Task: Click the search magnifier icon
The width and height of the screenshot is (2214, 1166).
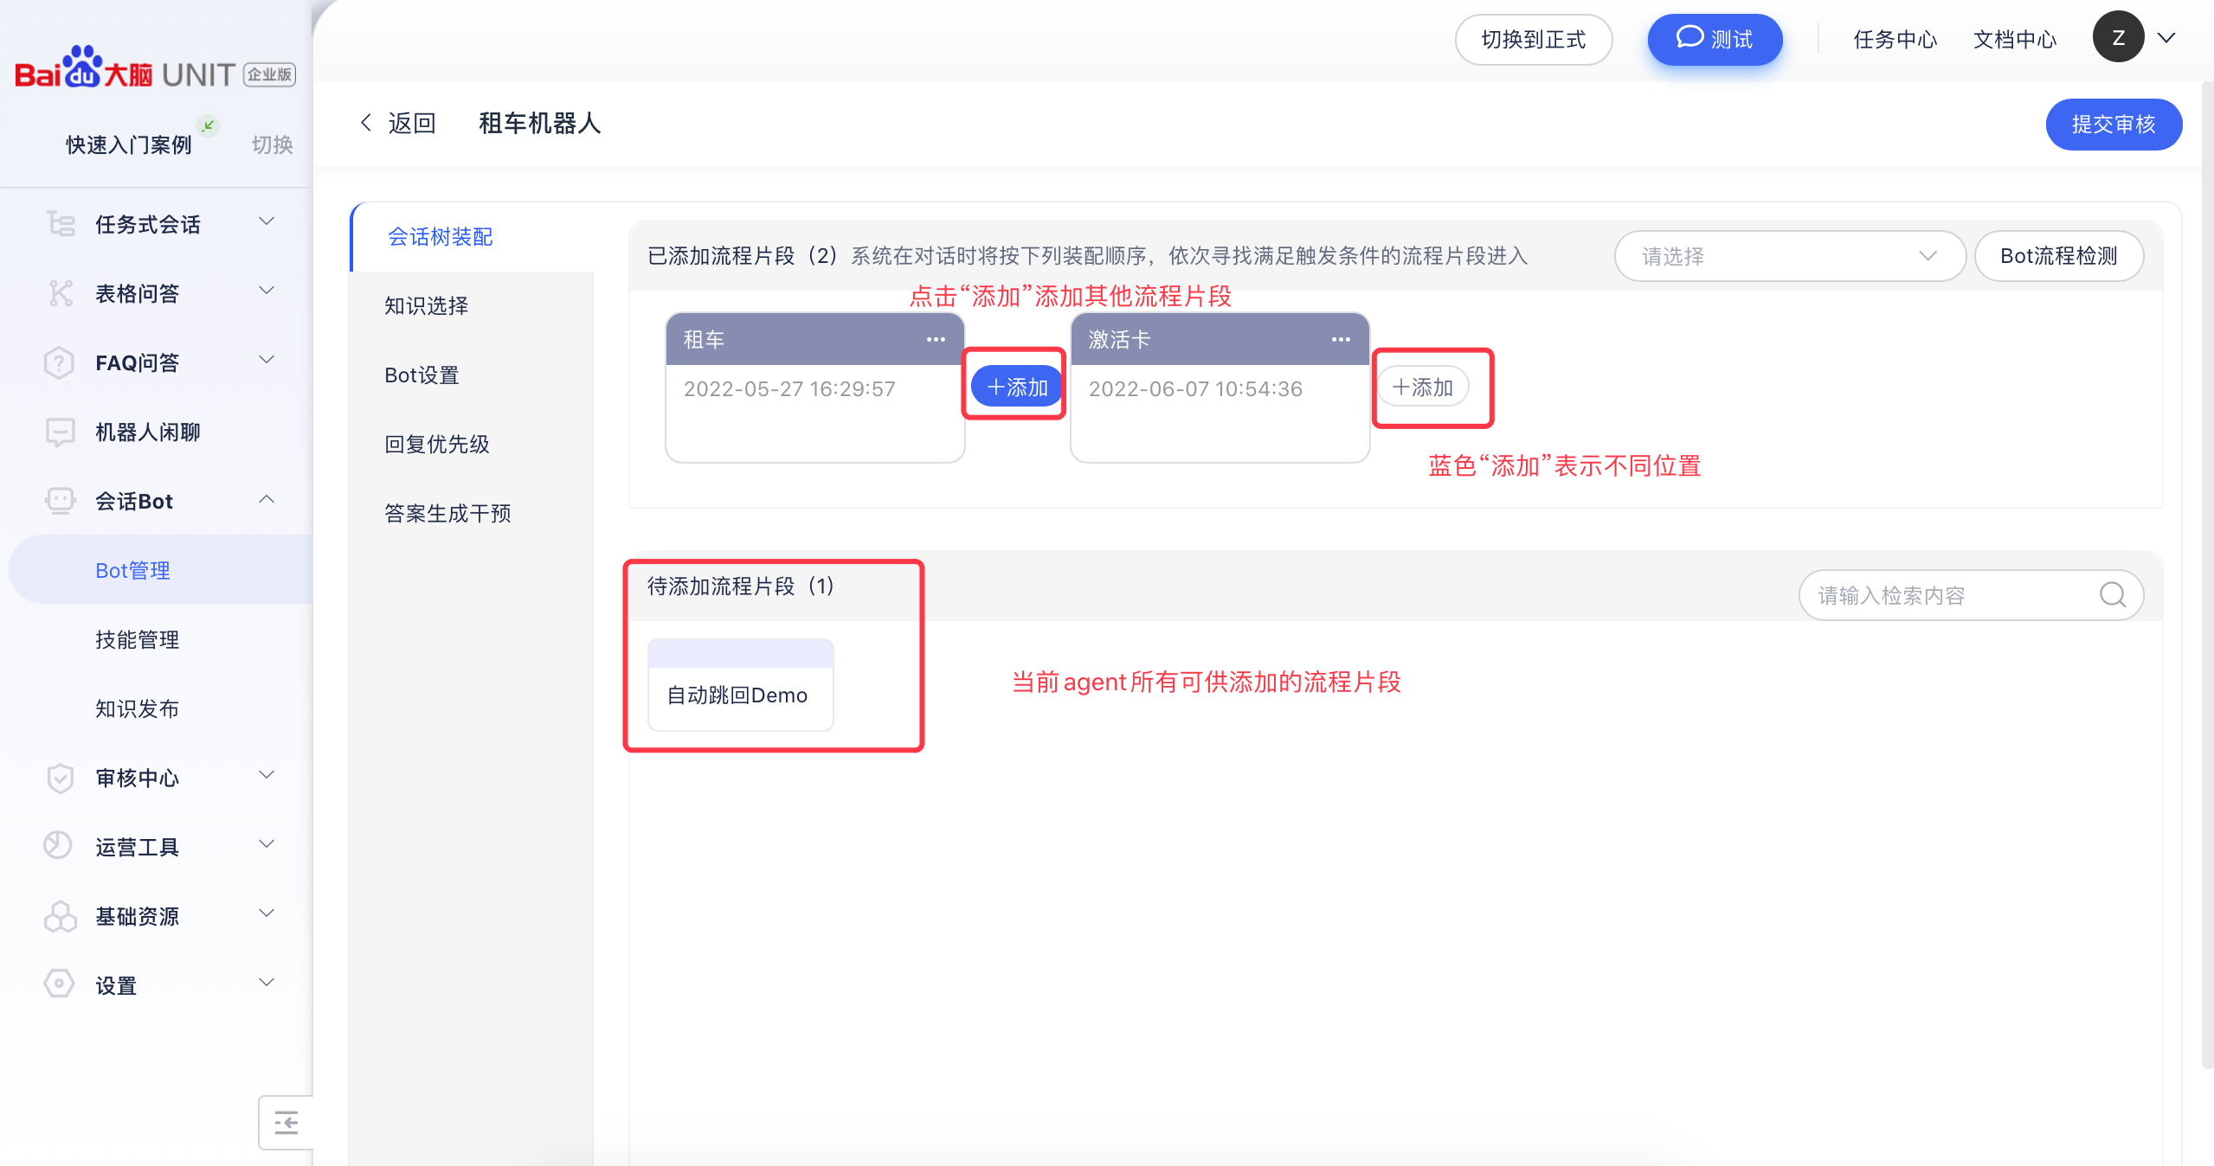Action: click(x=2112, y=595)
